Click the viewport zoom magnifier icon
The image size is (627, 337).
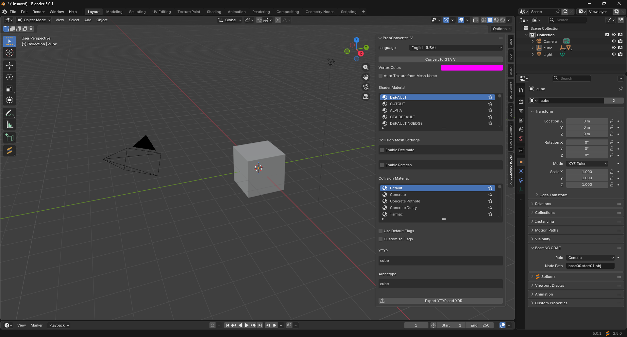[366, 67]
